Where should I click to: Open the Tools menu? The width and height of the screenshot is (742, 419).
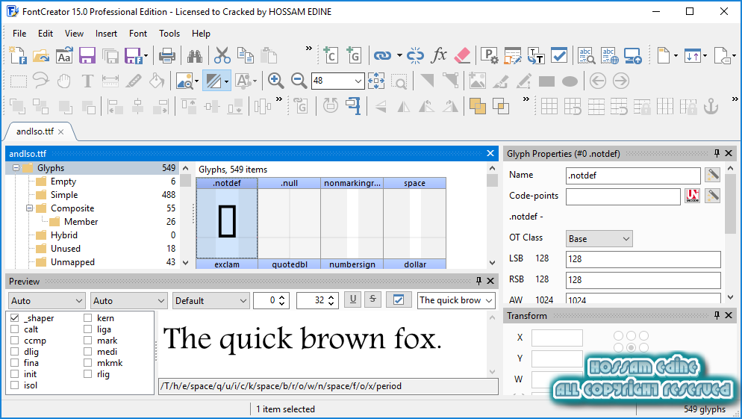[x=169, y=34]
